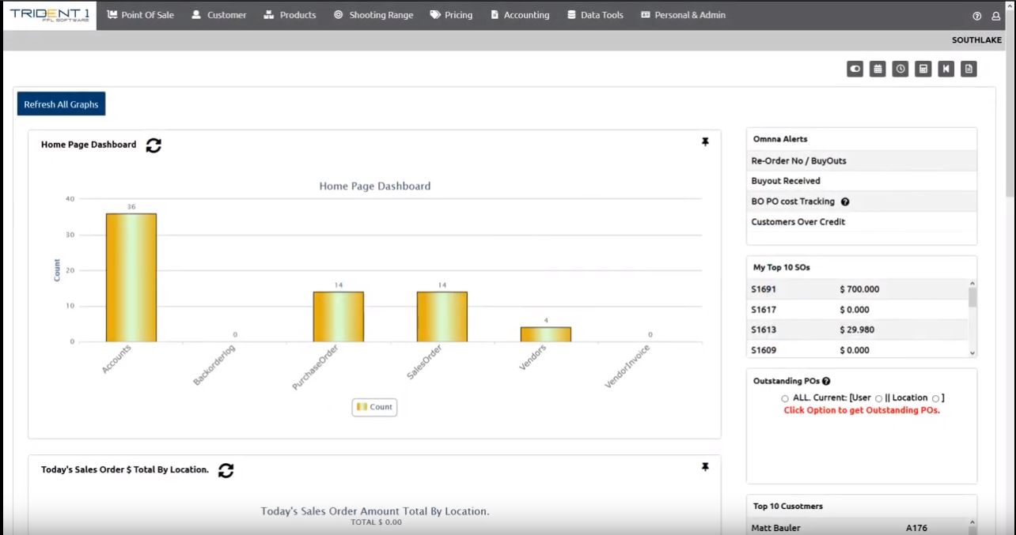Click the Refresh All Graphs button
The width and height of the screenshot is (1016, 535).
pyautogui.click(x=61, y=104)
